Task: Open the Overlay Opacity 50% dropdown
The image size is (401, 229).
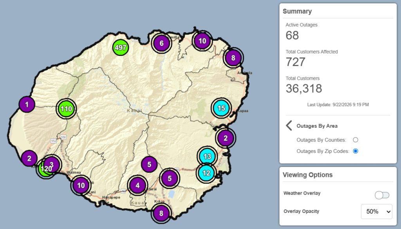Action: tap(376, 211)
